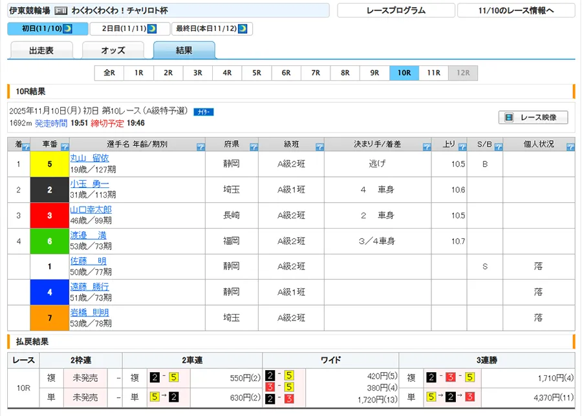Click the sort icon in the 級班 column header
The height and width of the screenshot is (416, 582).
319,147
